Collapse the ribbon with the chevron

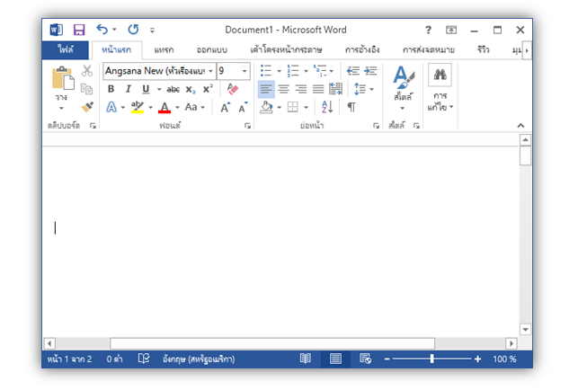pyautogui.click(x=520, y=125)
